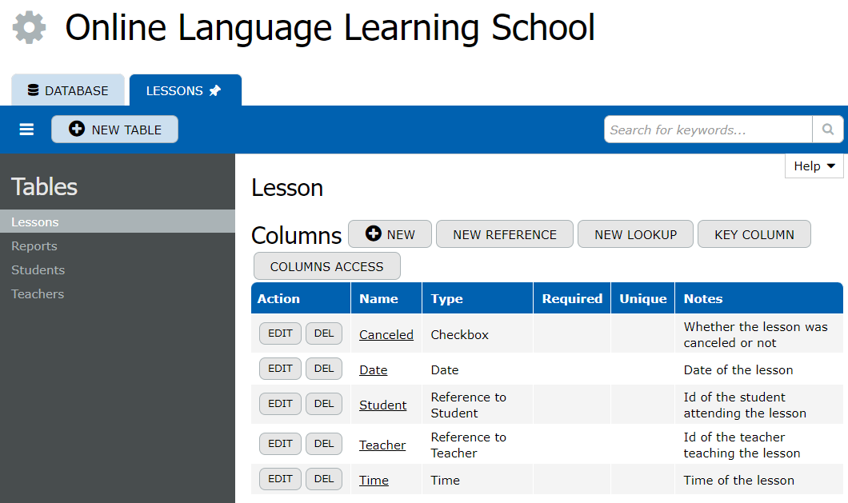Image resolution: width=848 pixels, height=503 pixels.
Task: Click the New Reference button
Action: click(504, 234)
